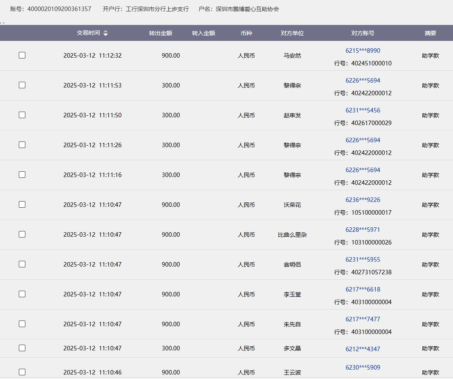Screen dimensions: 453x379
Task: Click account link 6228***5971
Action: 363,230
